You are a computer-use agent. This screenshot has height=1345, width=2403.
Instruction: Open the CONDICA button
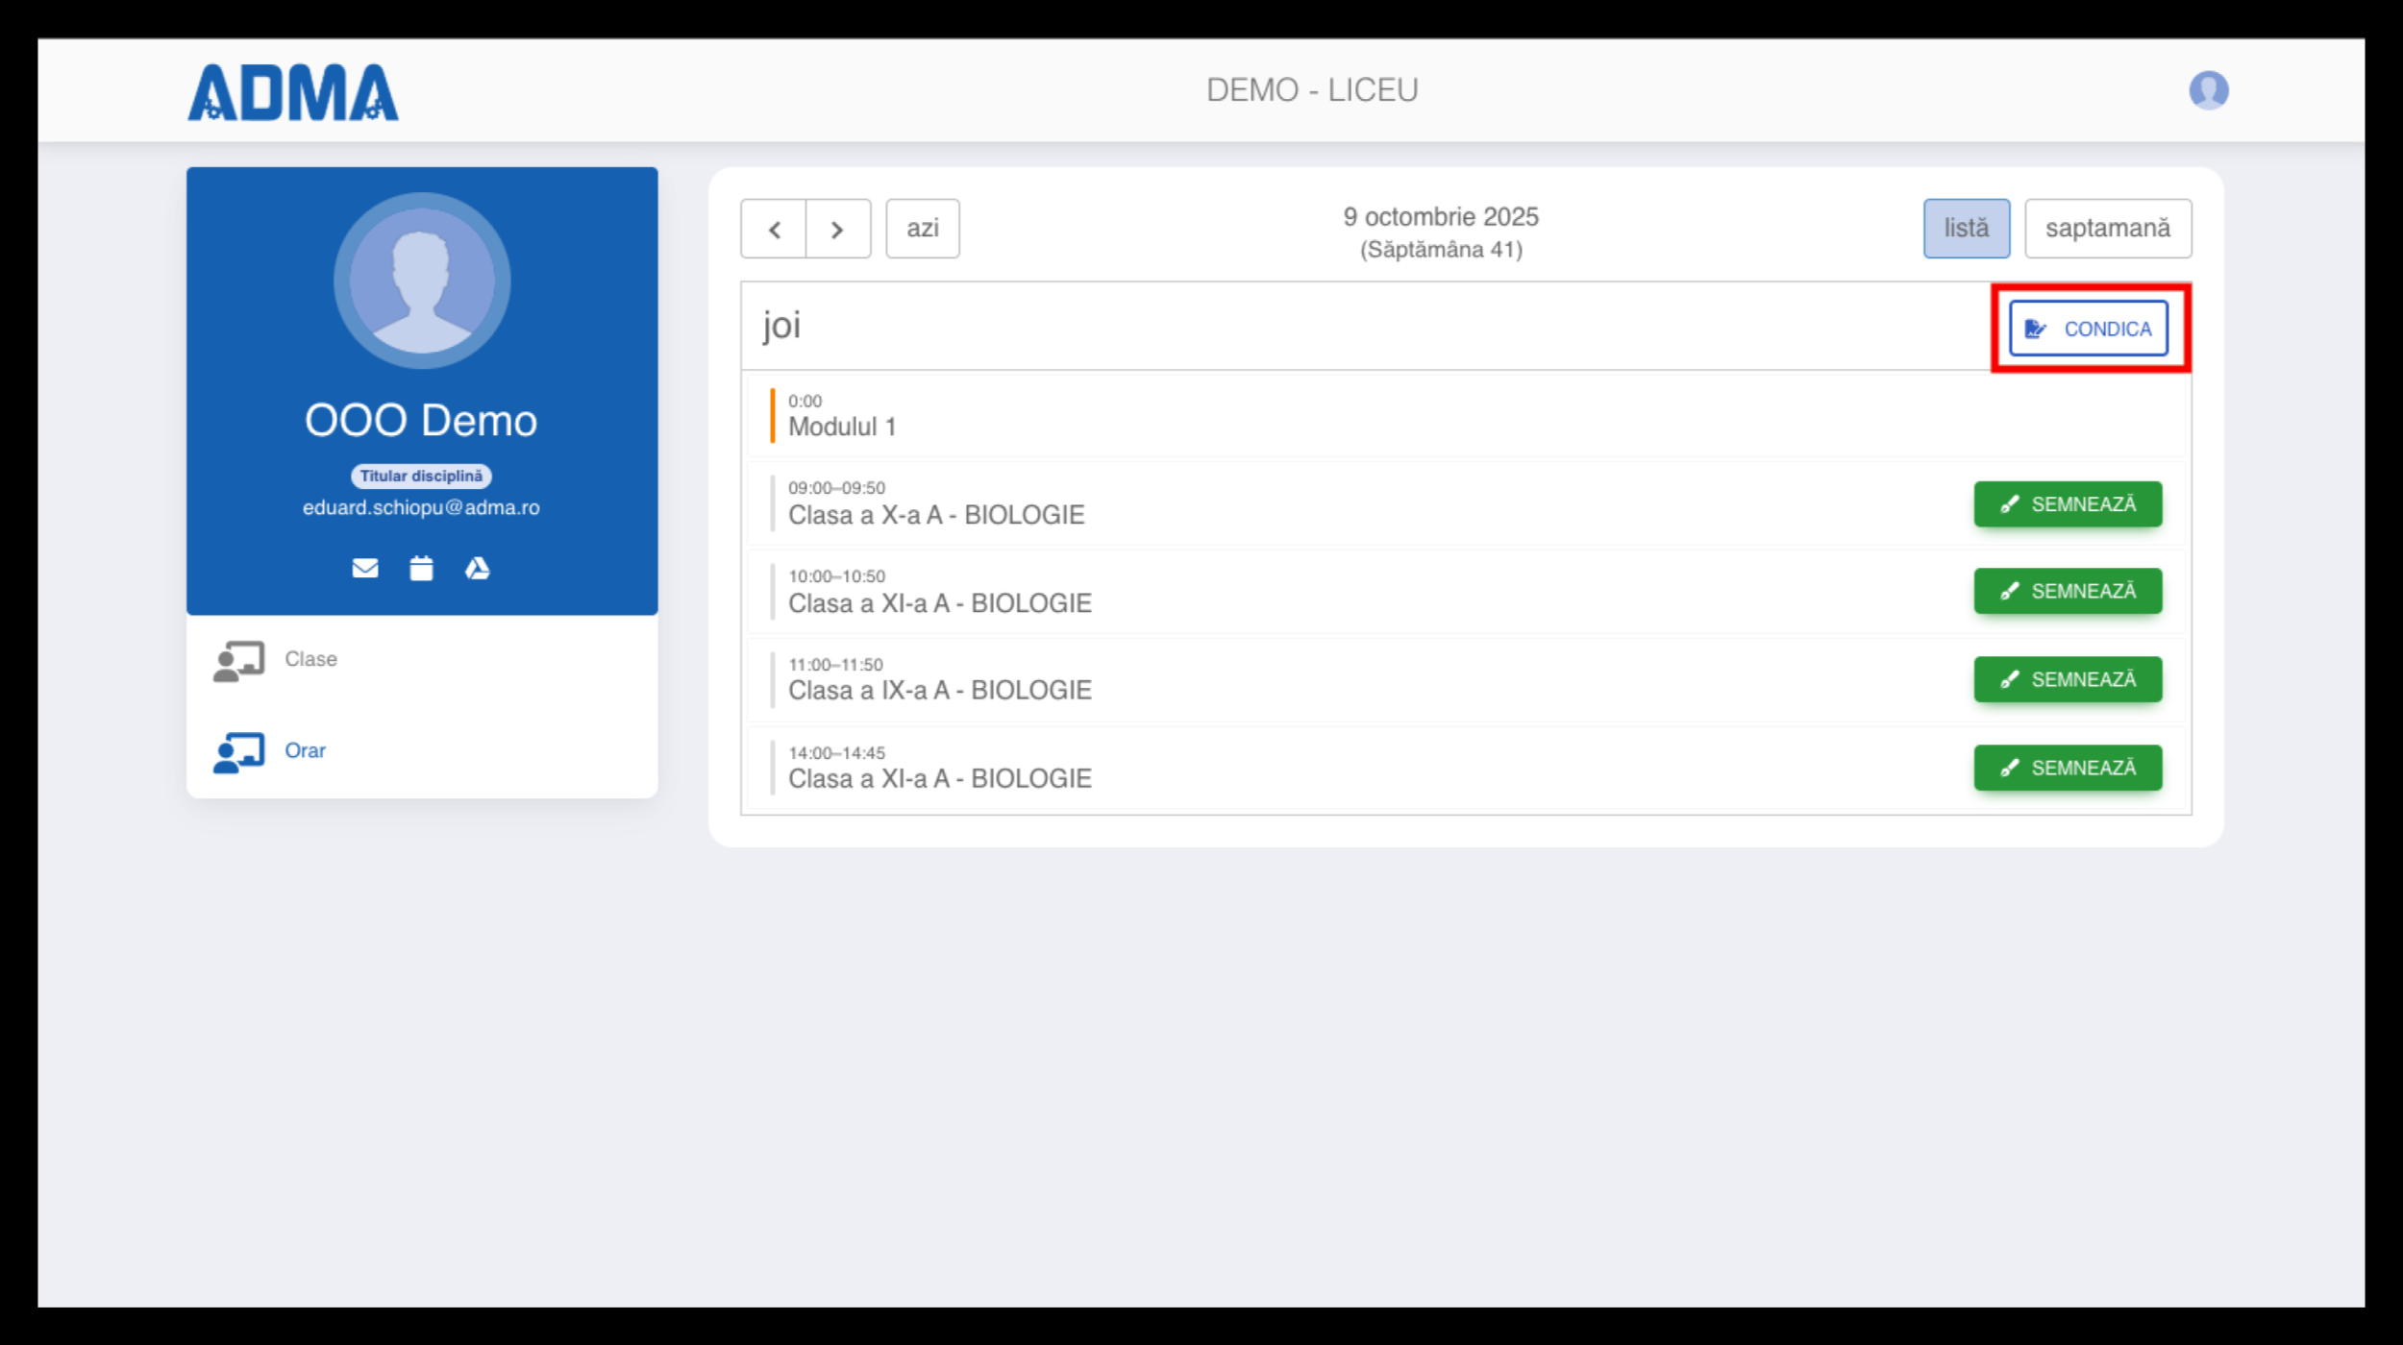(x=2088, y=329)
